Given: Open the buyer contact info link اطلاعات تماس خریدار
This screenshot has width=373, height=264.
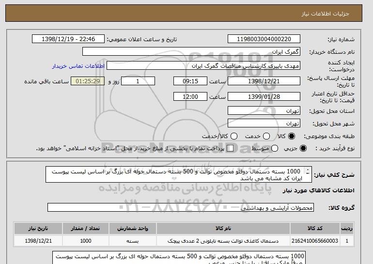Looking at the screenshot, I should tap(78, 66).
